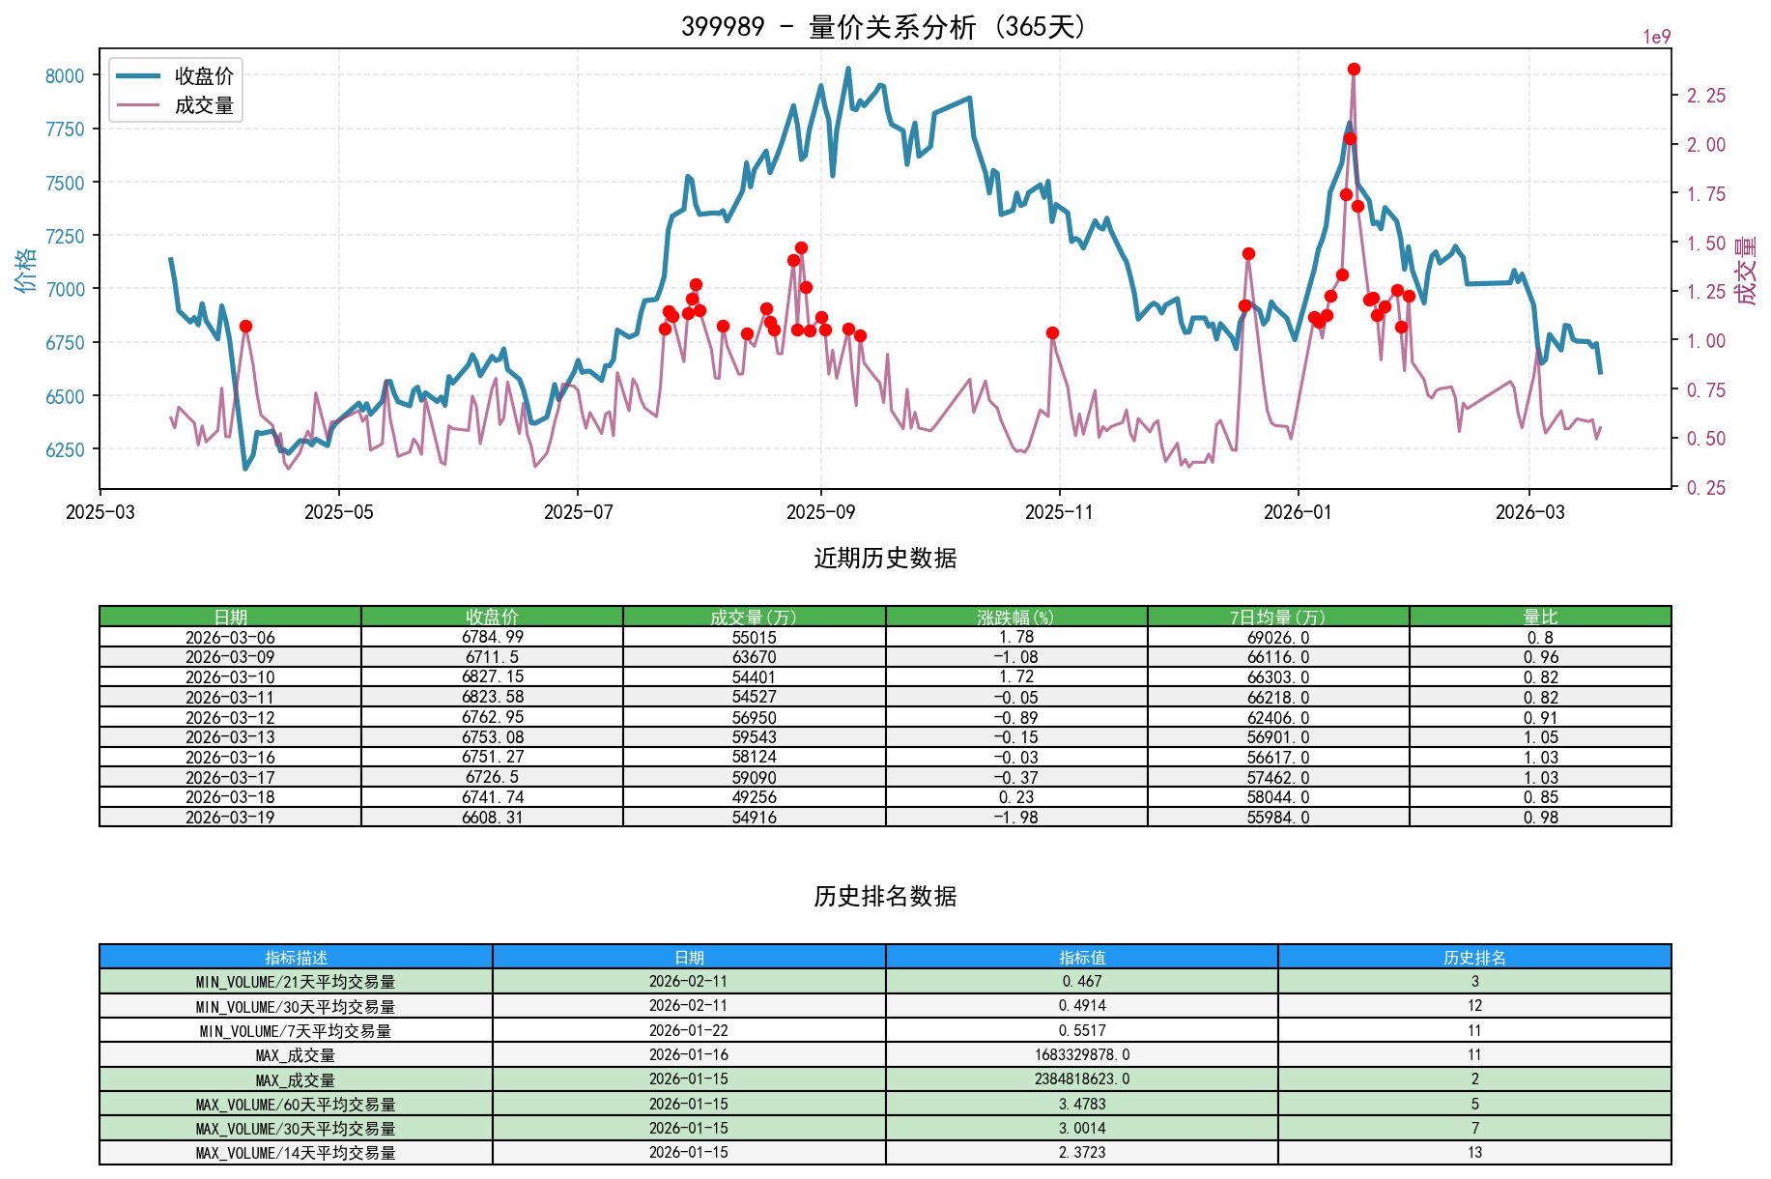This screenshot has width=1771, height=1179.
Task: Select the earliest red marker near 2025-04
Action: [245, 327]
